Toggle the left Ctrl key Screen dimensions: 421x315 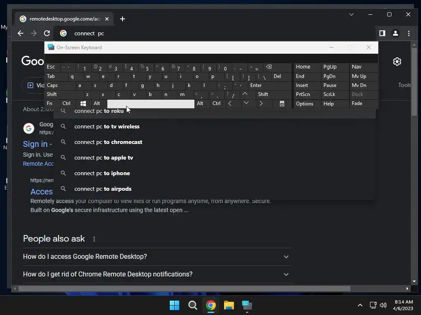(x=68, y=103)
